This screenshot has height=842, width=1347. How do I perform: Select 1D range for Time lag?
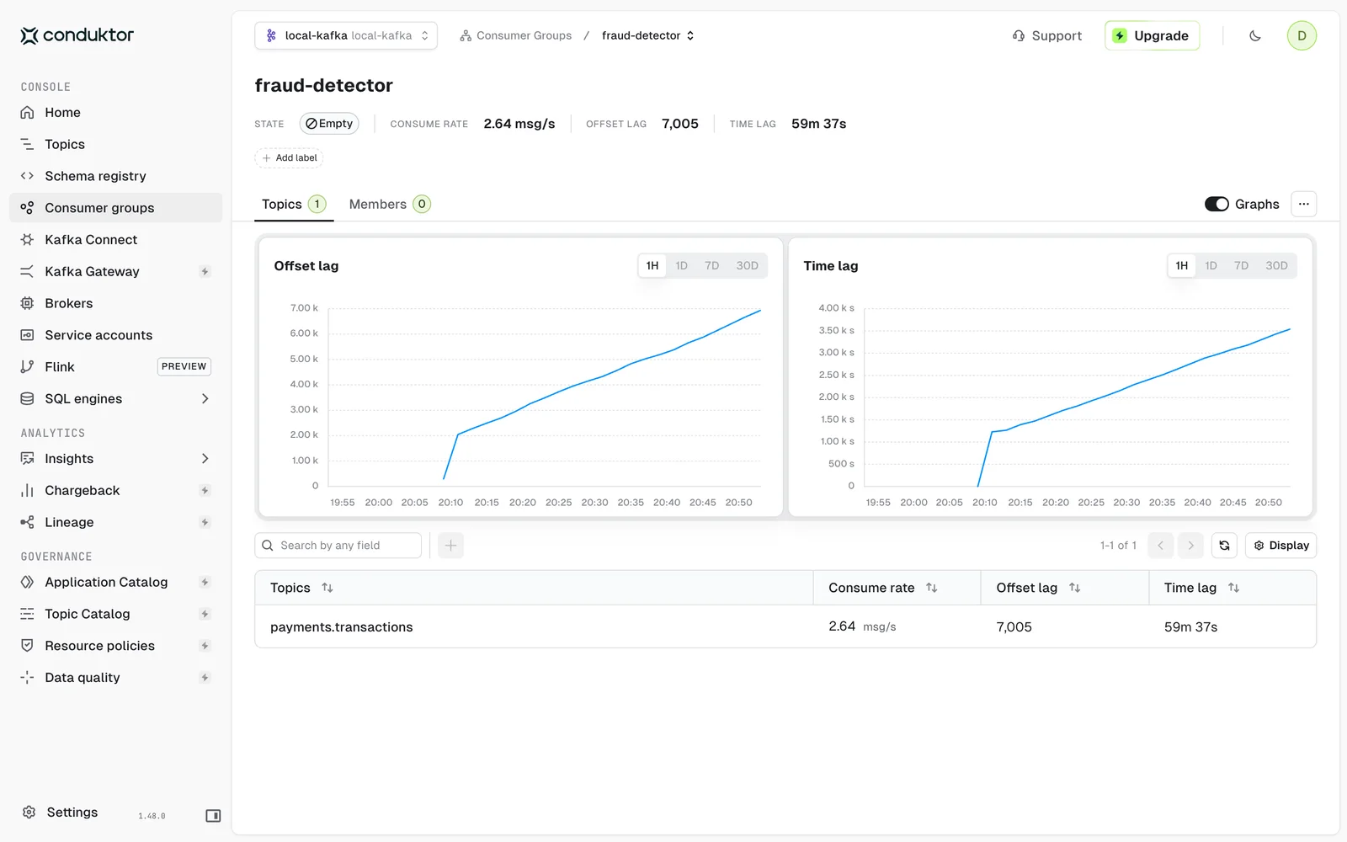[1211, 266]
